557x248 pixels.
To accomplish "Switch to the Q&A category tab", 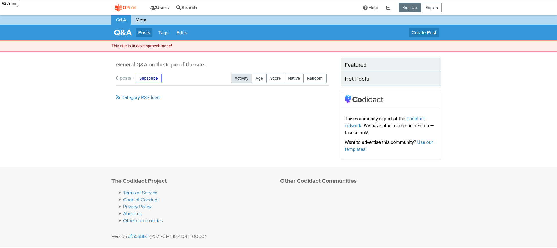I will (x=121, y=20).
